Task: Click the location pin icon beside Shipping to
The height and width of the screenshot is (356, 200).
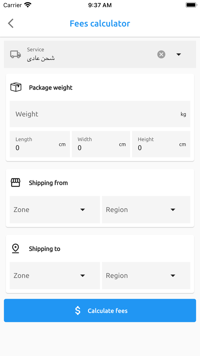Action: (16, 248)
